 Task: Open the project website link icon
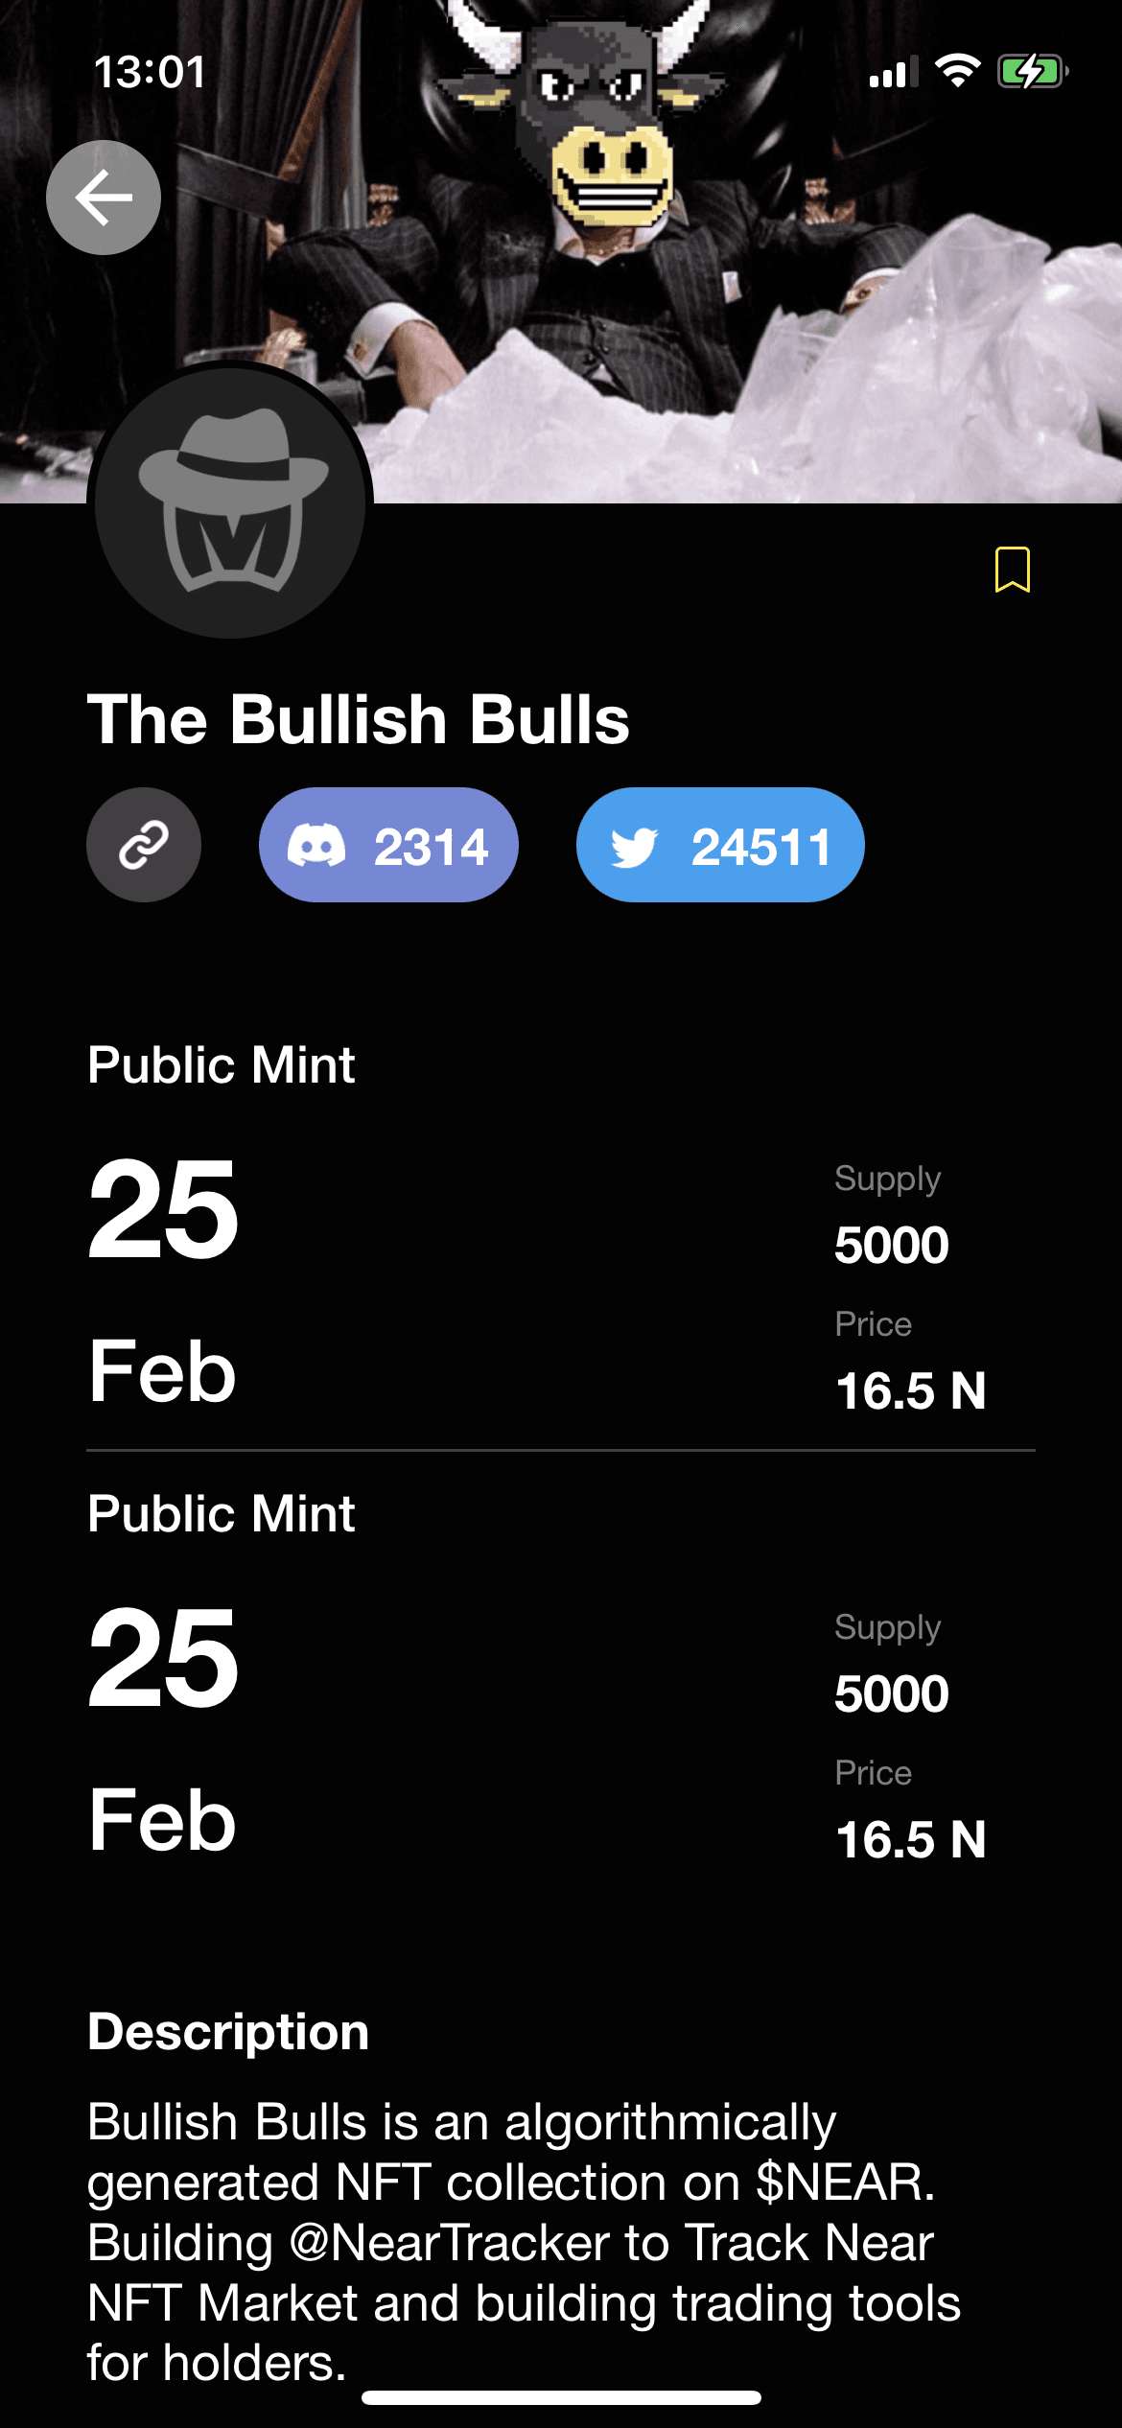(144, 845)
